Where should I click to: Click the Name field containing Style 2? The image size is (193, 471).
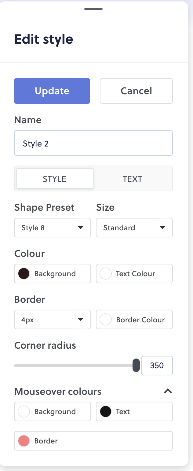click(93, 143)
